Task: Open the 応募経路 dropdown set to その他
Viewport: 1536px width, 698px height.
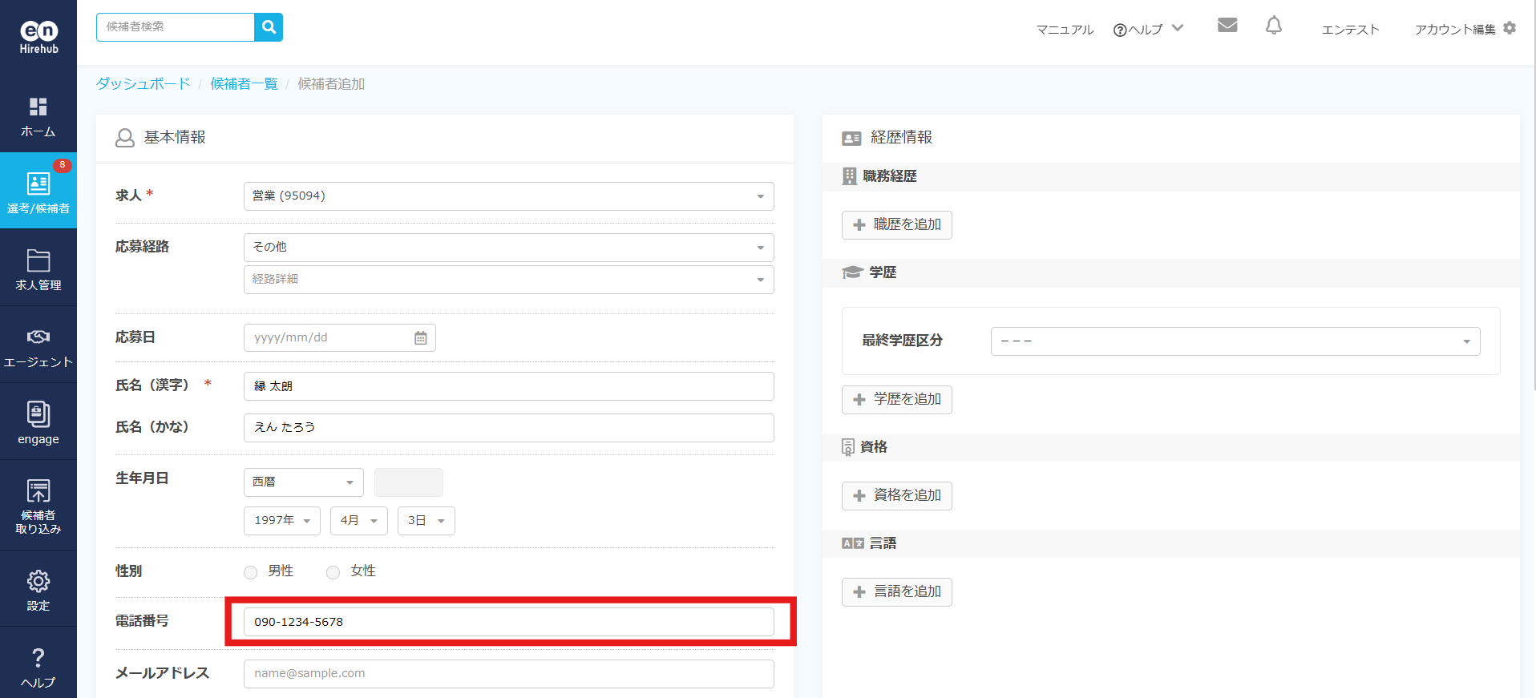Action: click(x=508, y=248)
